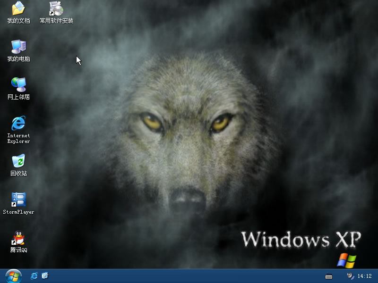The image size is (378, 283).
Task: Click Internet Explorer quick launch icon
Action: [x=34, y=276]
